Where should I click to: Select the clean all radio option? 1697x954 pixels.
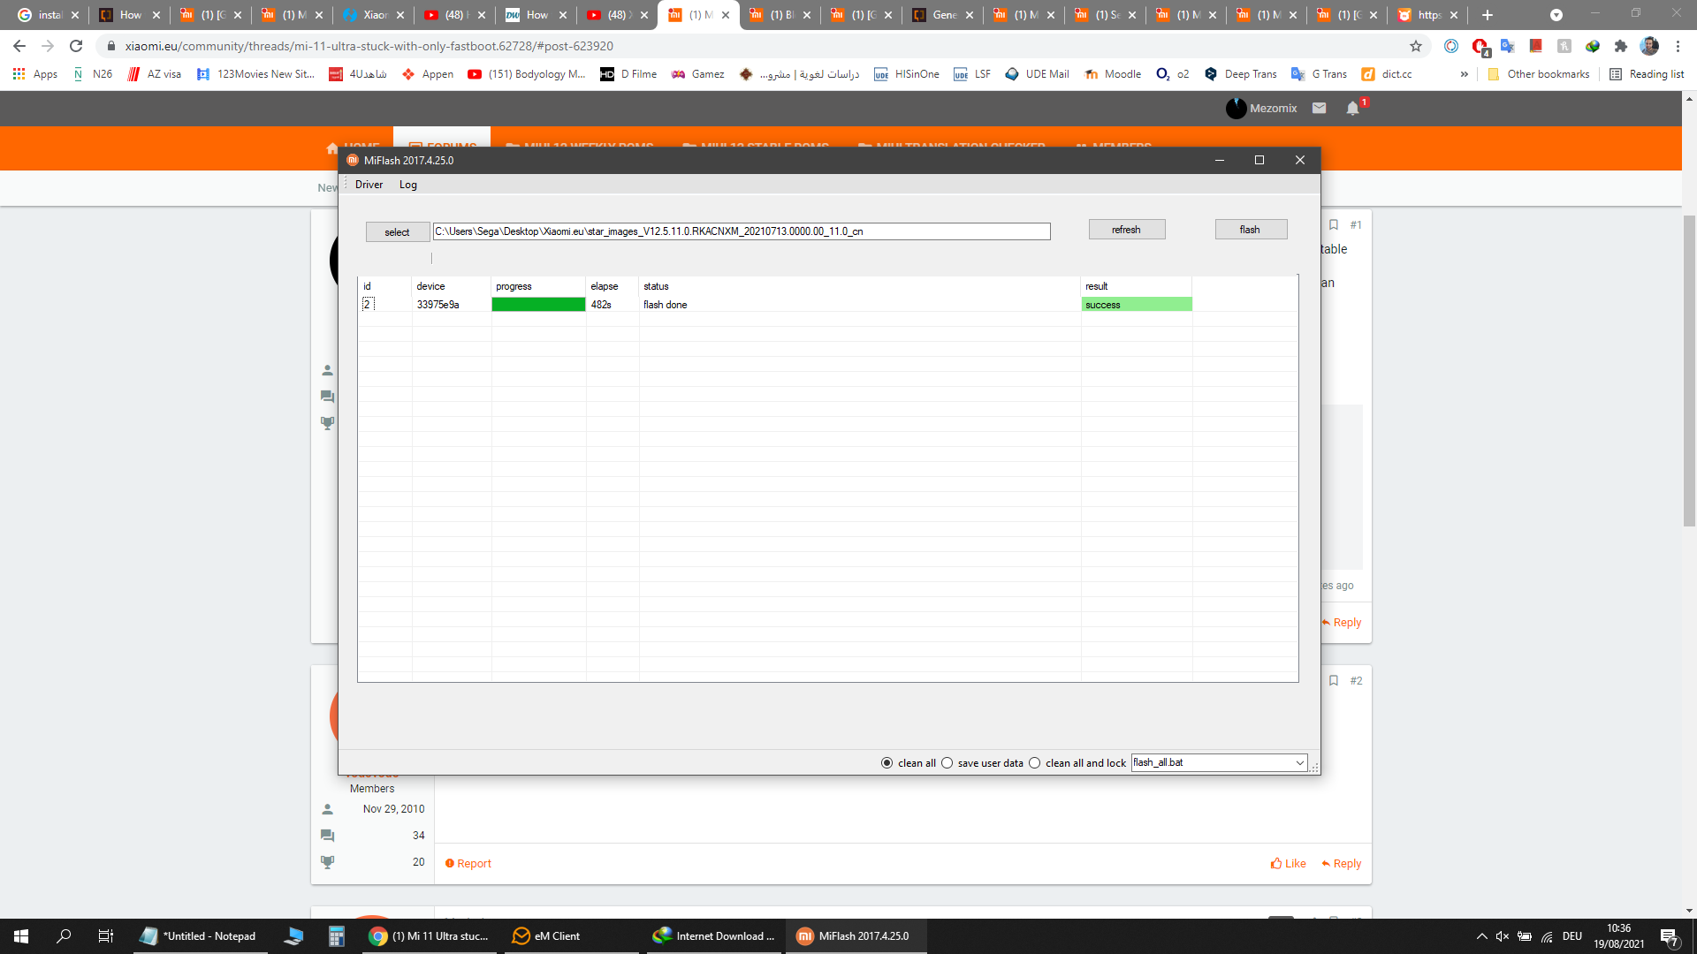point(887,763)
